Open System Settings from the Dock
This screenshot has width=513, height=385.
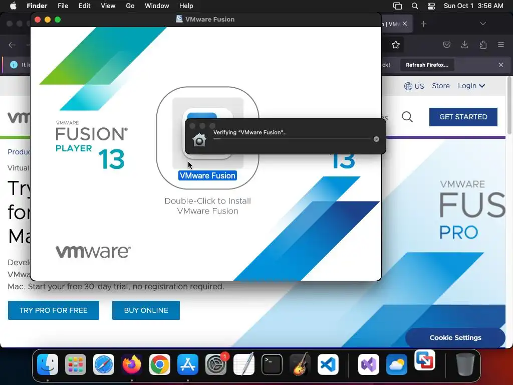pyautogui.click(x=216, y=364)
